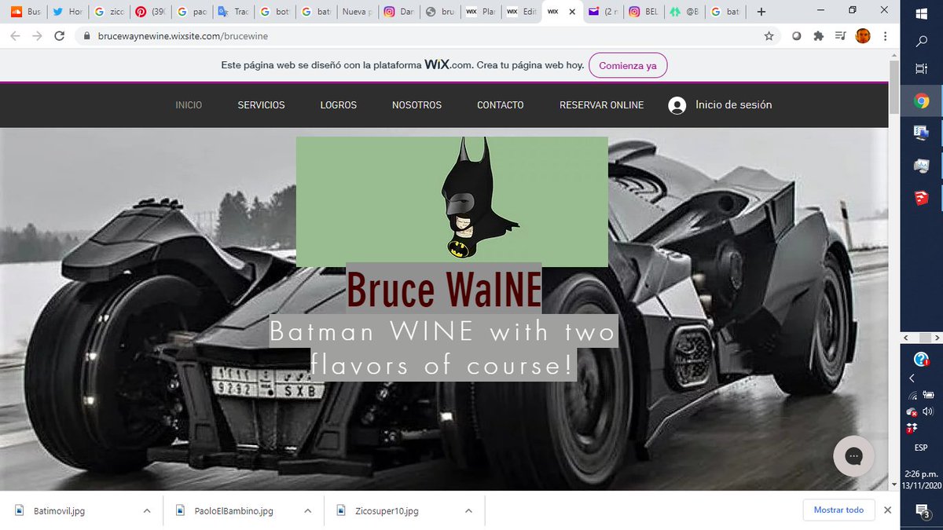Click Chrome icon on taskbar

pyautogui.click(x=922, y=101)
